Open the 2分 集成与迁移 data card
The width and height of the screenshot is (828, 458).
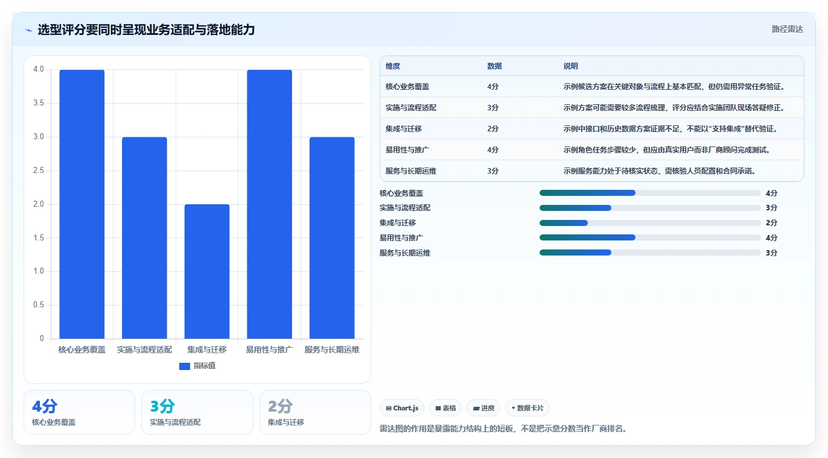315,412
